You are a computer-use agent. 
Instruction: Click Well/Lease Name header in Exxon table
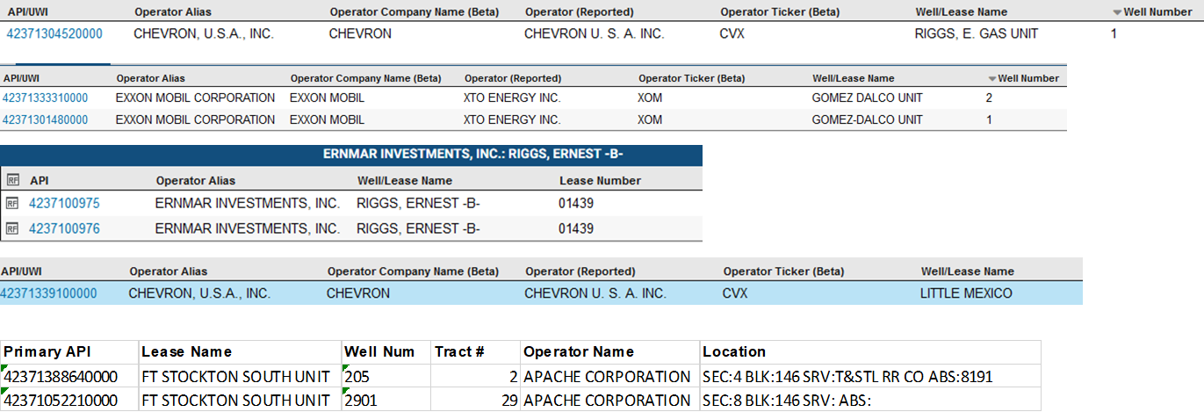[x=854, y=78]
